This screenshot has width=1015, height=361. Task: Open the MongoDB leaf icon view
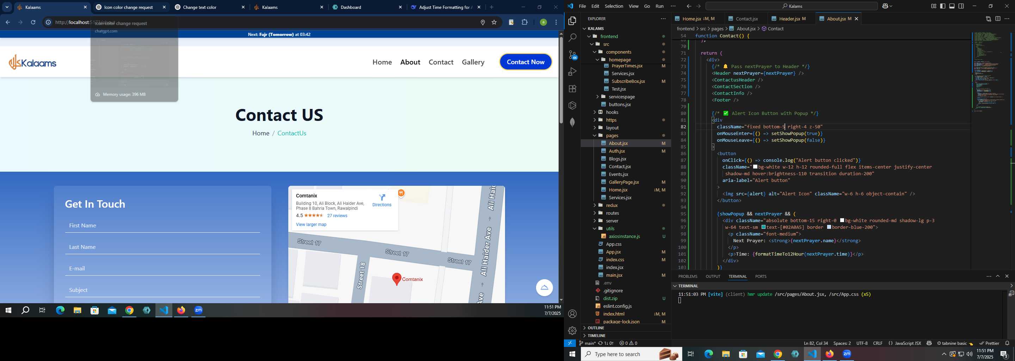[572, 123]
